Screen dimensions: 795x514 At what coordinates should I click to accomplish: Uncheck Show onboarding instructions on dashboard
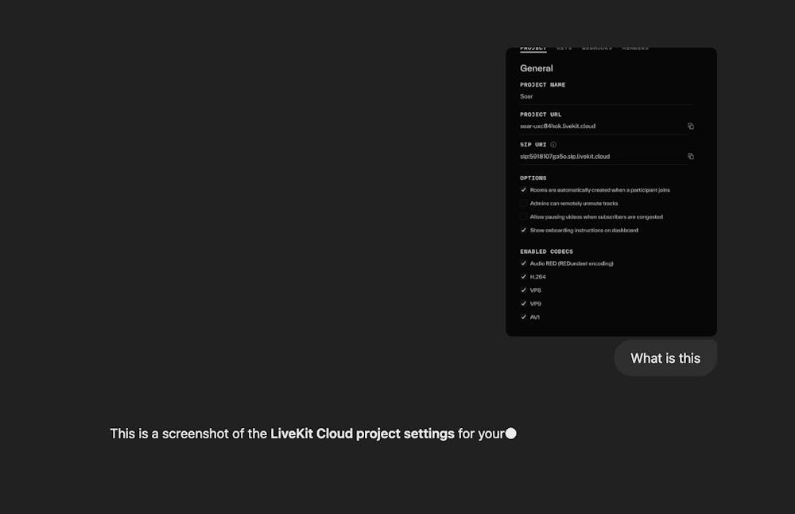[x=524, y=231]
